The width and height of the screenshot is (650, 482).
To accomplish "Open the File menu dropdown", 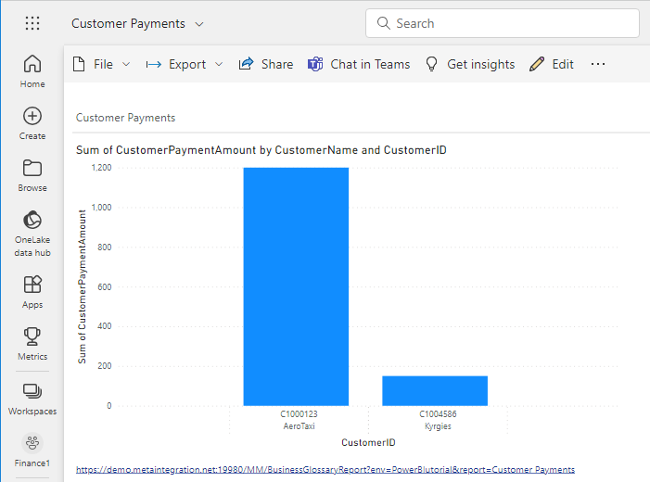I will tap(102, 64).
